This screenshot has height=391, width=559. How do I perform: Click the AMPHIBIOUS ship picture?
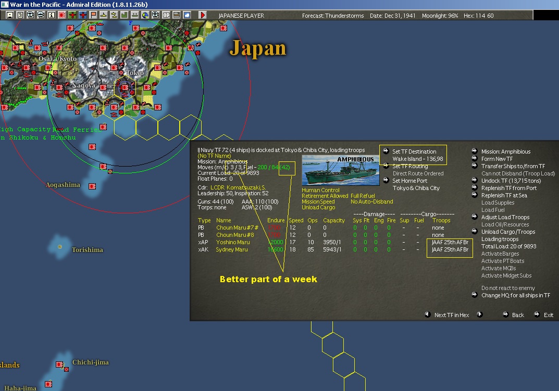click(341, 170)
